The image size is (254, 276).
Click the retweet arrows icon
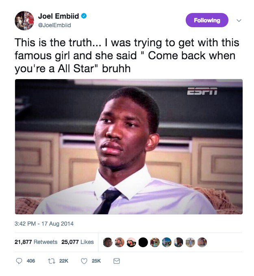pos(52,261)
